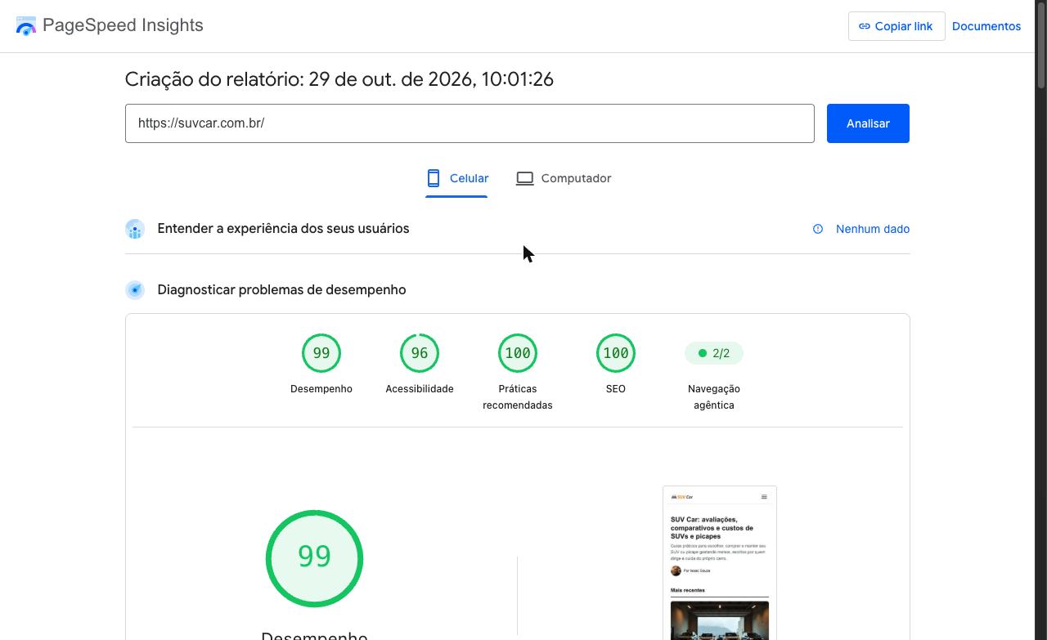Click the SUV Car logo in site preview

tap(682, 497)
